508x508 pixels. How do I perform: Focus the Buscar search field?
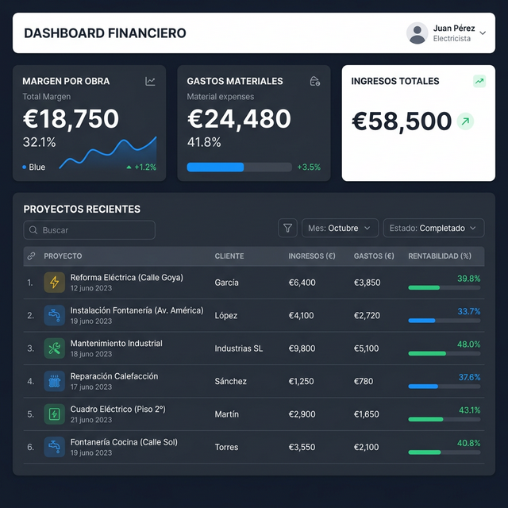pos(90,230)
